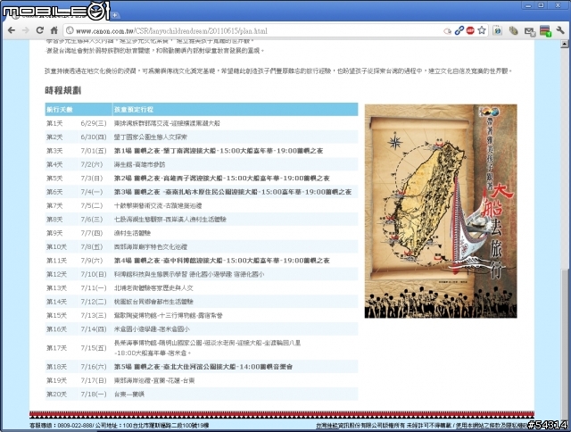Viewport: 571px width, 432px height.
Task: Click the link-chain icon in the address bar
Action: [459, 30]
